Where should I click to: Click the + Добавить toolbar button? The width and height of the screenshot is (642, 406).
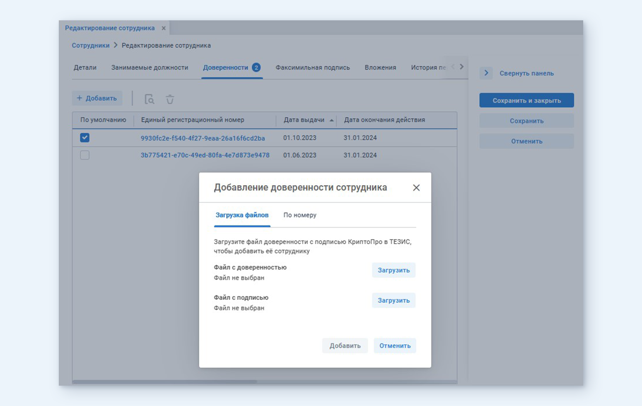97,98
